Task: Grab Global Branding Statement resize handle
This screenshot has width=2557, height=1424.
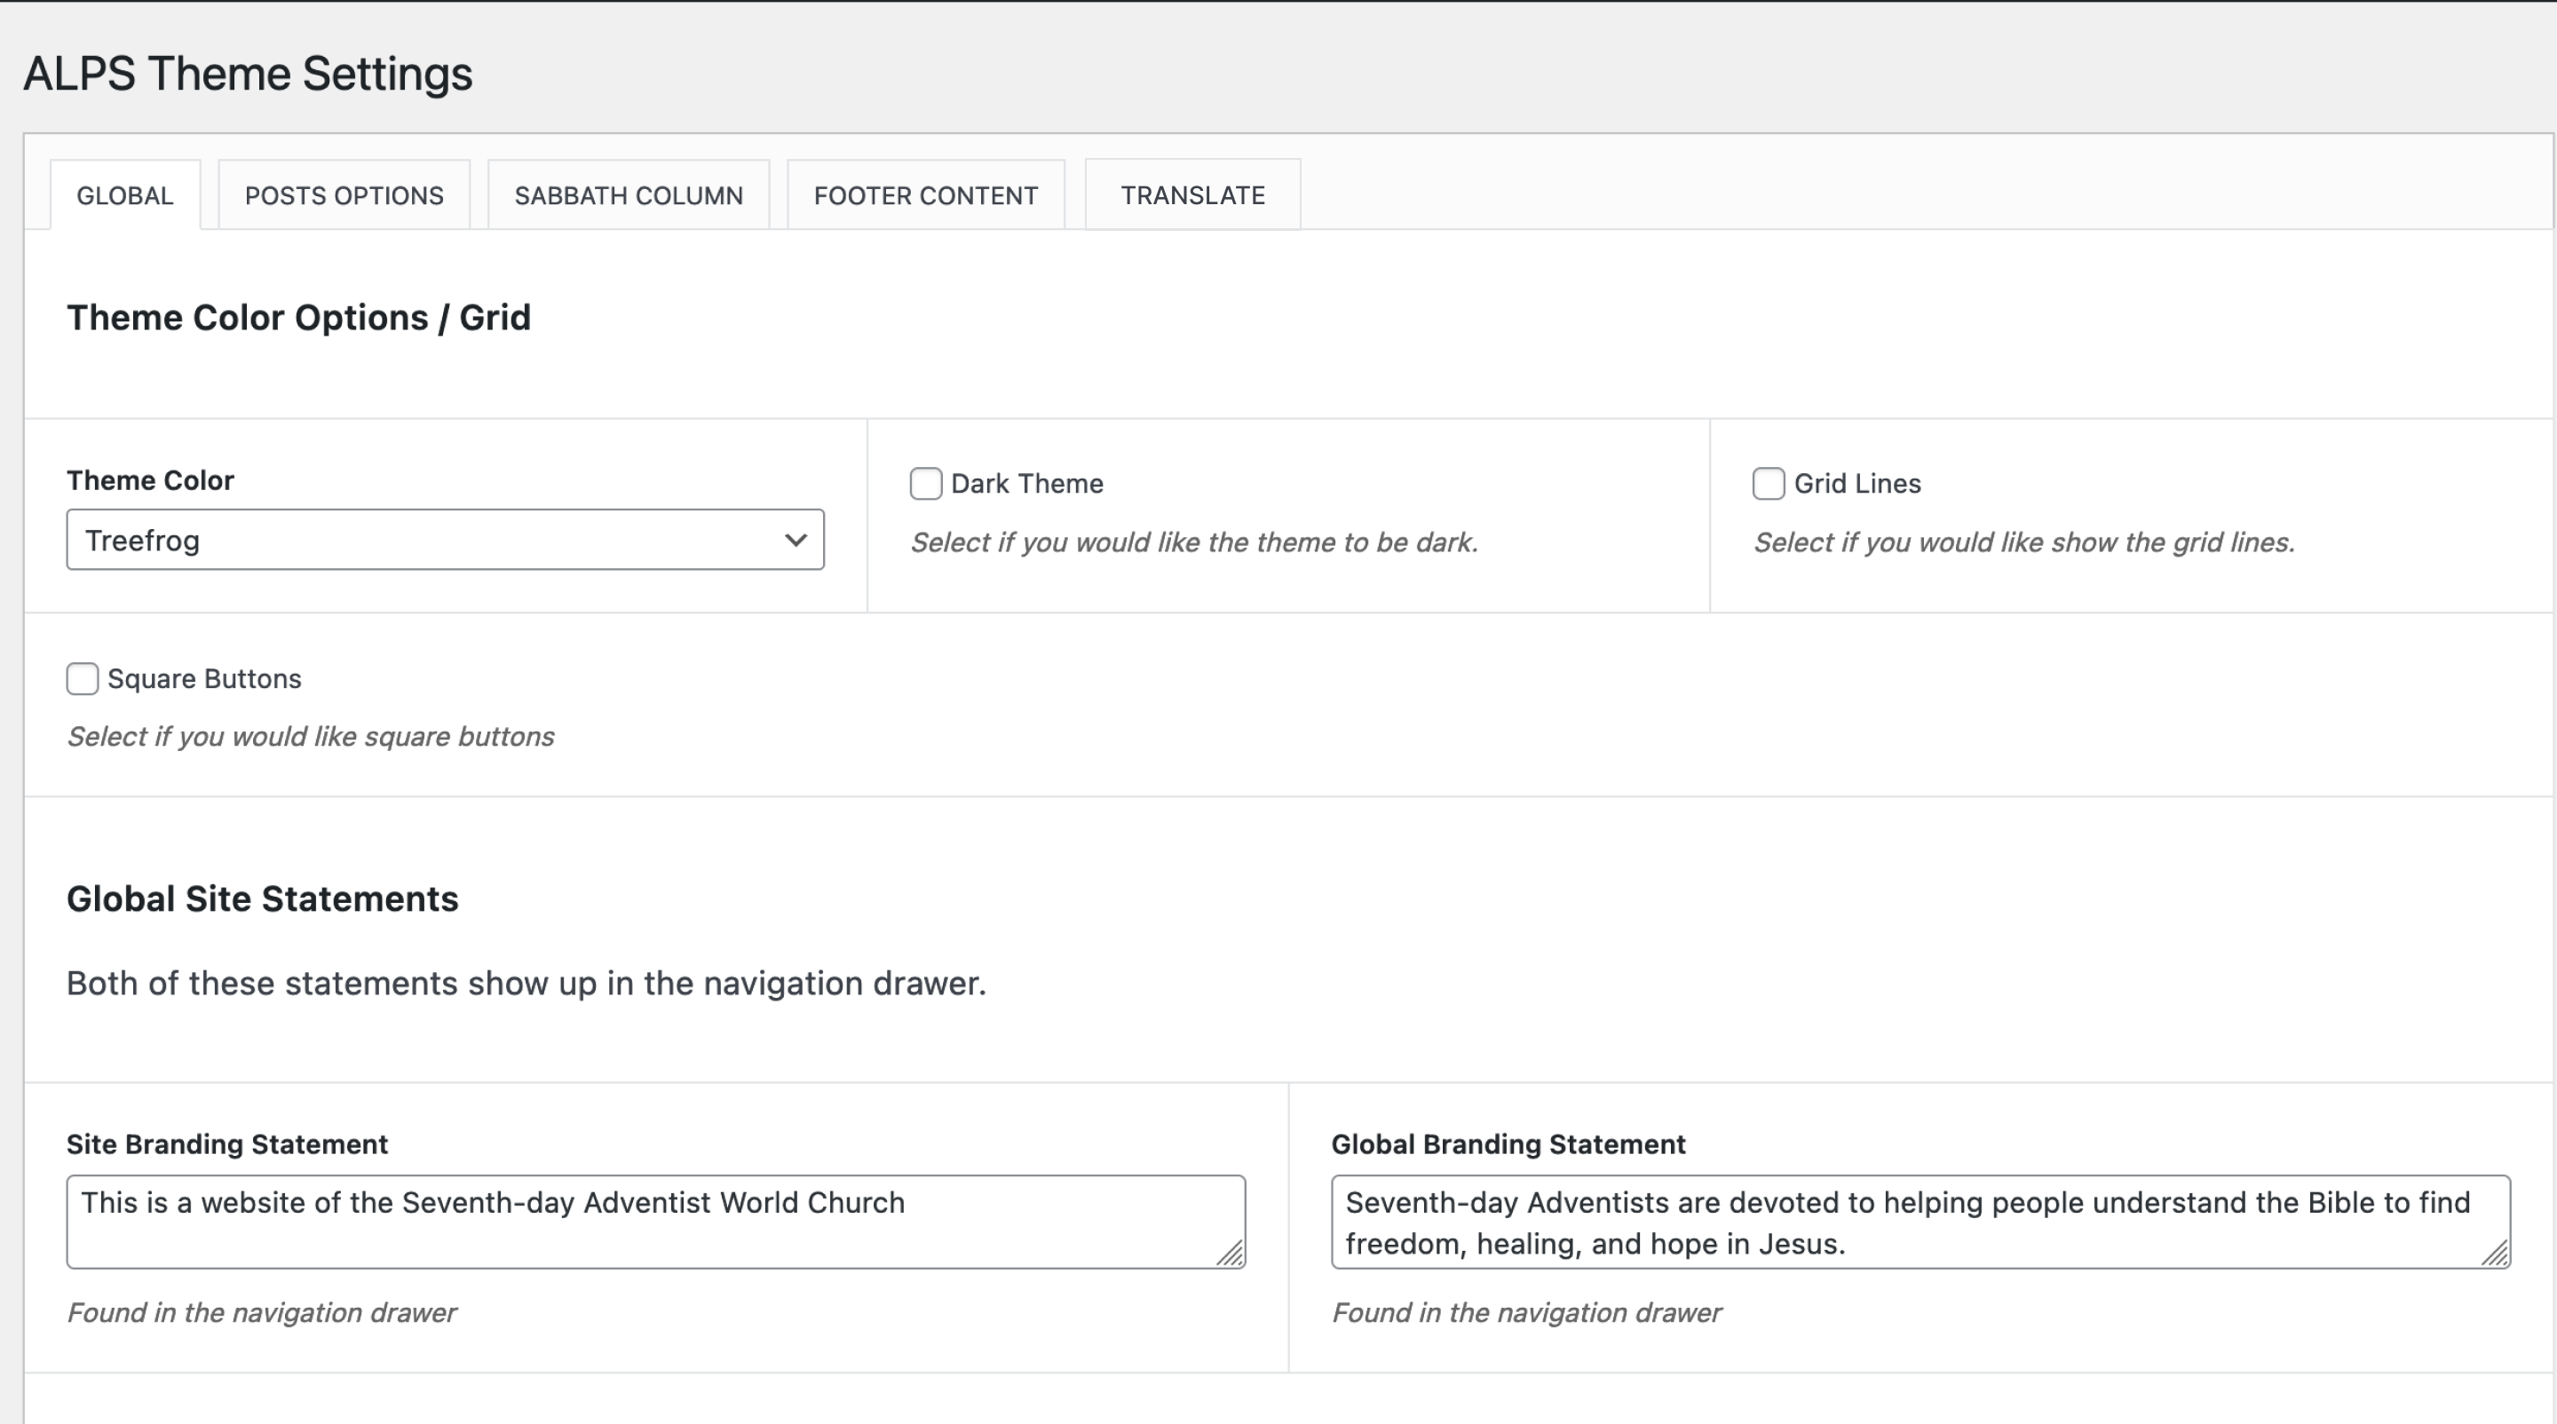Action: point(2496,1254)
